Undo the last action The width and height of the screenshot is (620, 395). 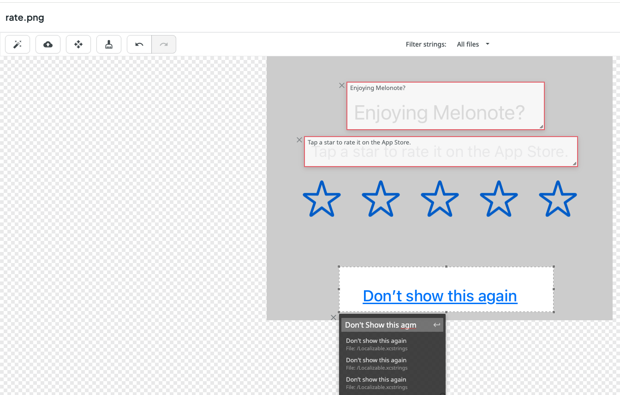[139, 44]
